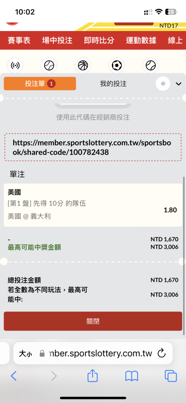Choose the basketball sport icon
Viewport: 186px width, 403px height.
[x=83, y=66]
